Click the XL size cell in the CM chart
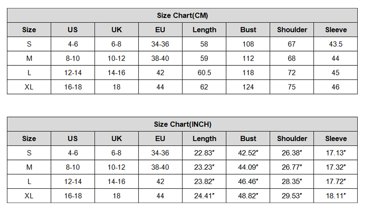This screenshot has height=211, width=365. click(x=29, y=87)
